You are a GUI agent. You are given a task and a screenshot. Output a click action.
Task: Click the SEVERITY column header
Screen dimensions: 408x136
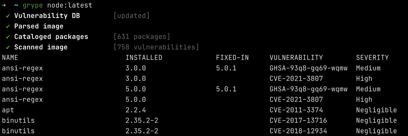tap(372, 58)
